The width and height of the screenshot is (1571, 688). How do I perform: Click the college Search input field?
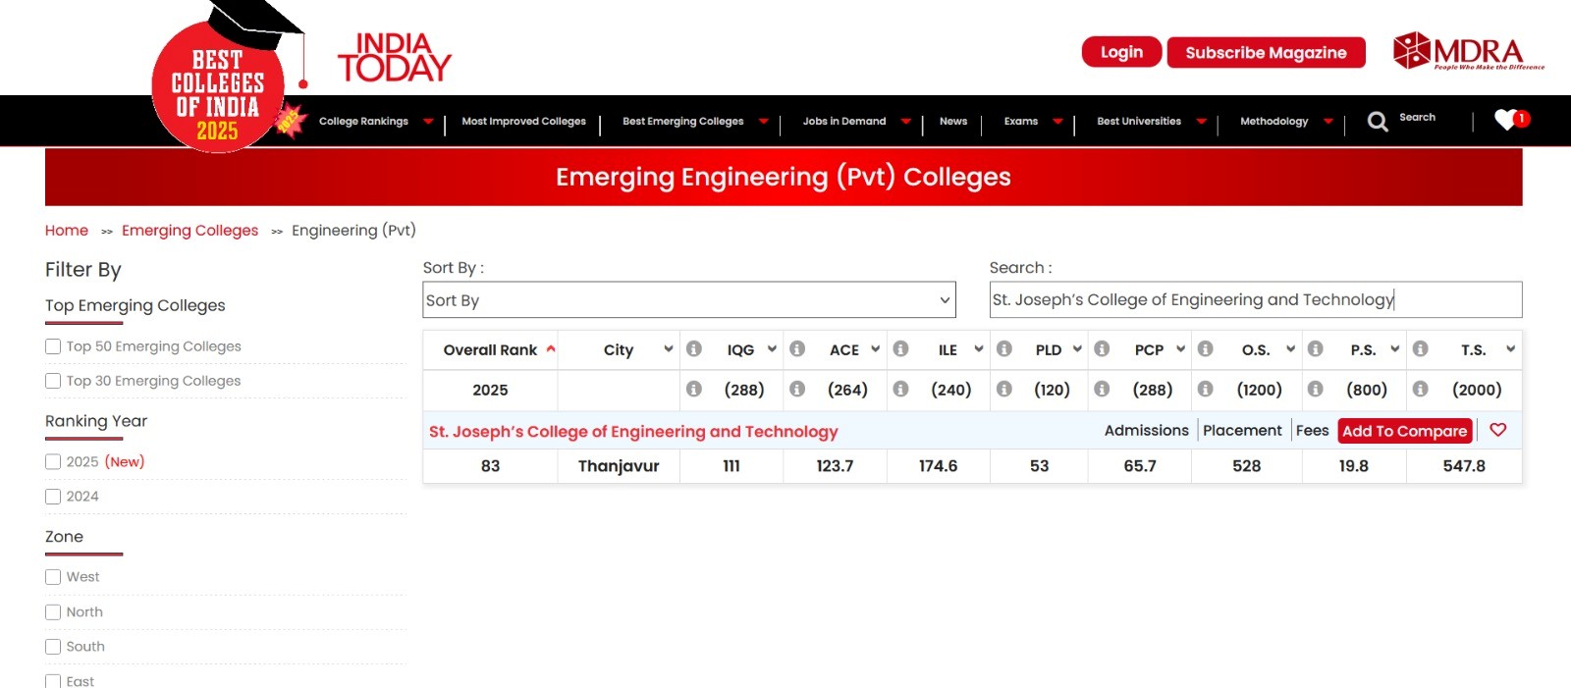click(x=1256, y=300)
